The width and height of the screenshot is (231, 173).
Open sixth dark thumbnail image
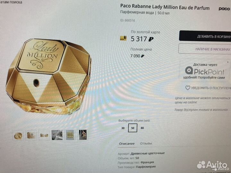point(83,135)
